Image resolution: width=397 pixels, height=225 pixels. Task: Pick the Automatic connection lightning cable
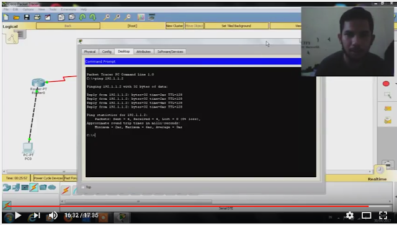coord(66,190)
